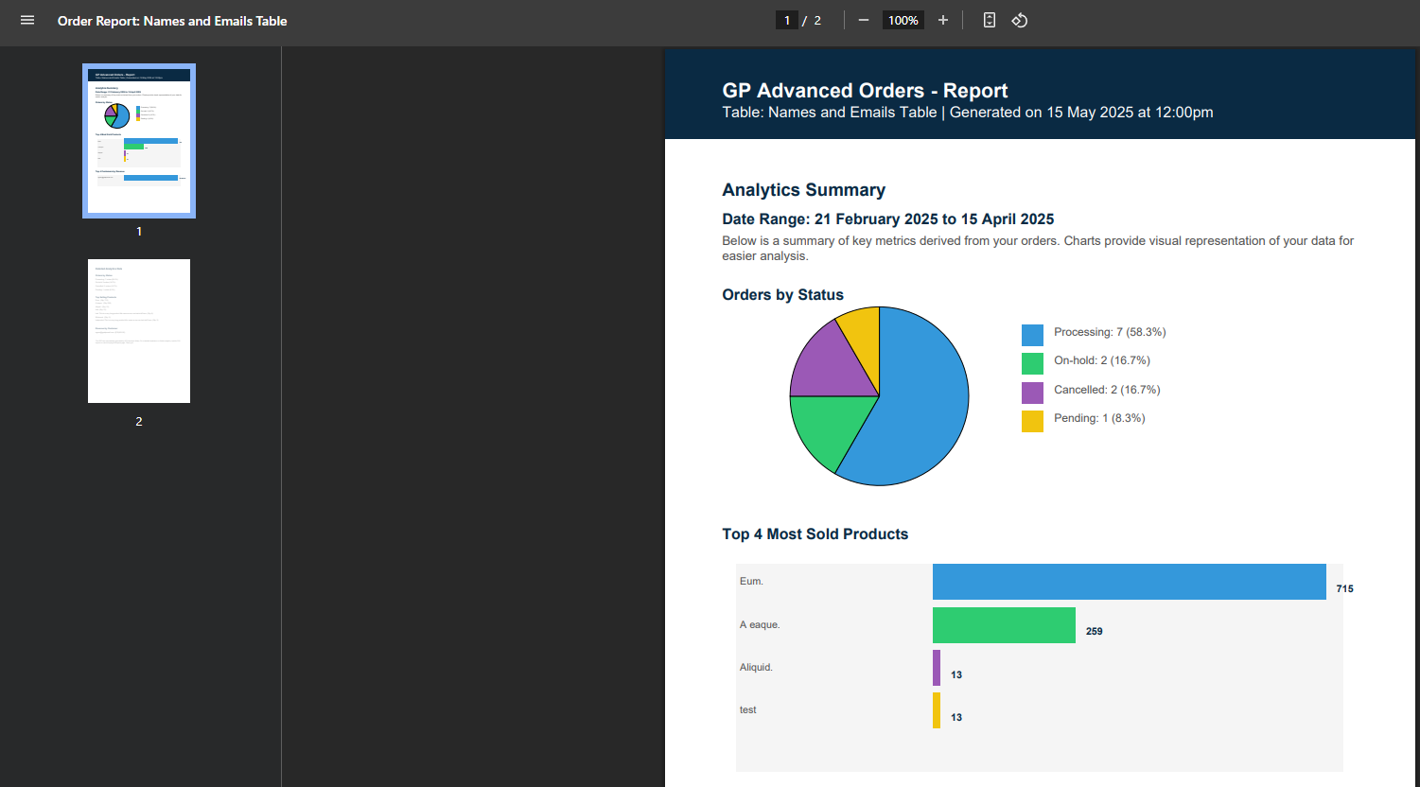The image size is (1420, 787).
Task: Click the blue Eum. bar in chart
Action: (x=1130, y=582)
